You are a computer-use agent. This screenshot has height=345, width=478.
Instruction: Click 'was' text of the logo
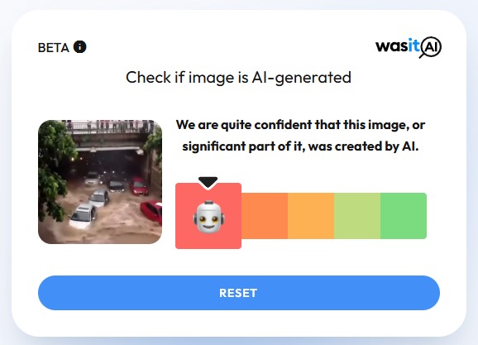point(391,46)
